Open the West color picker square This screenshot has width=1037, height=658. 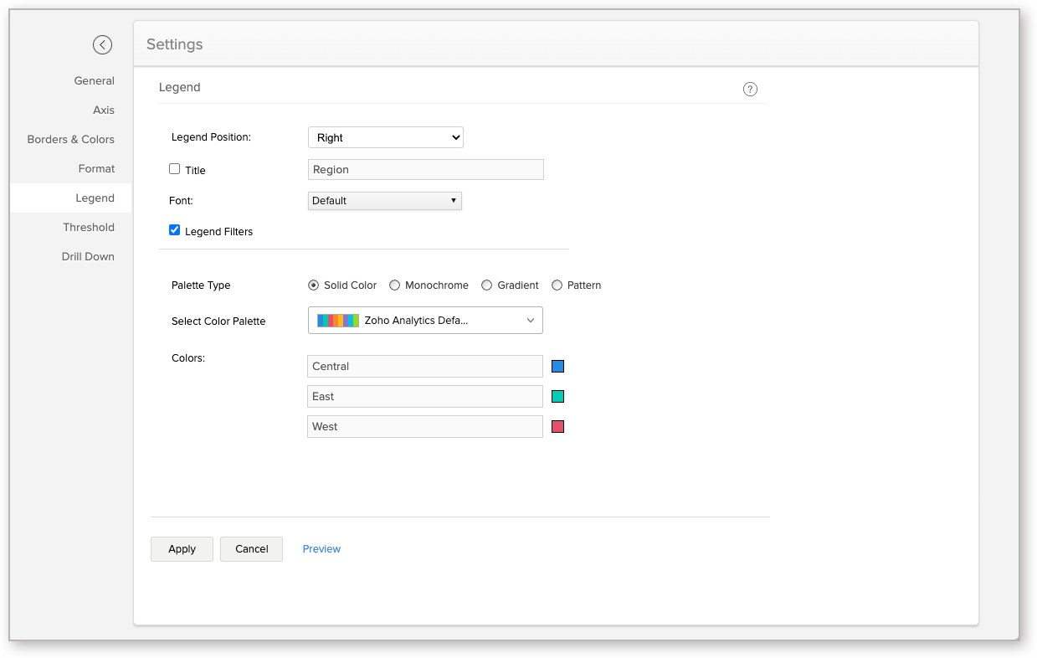pos(557,426)
